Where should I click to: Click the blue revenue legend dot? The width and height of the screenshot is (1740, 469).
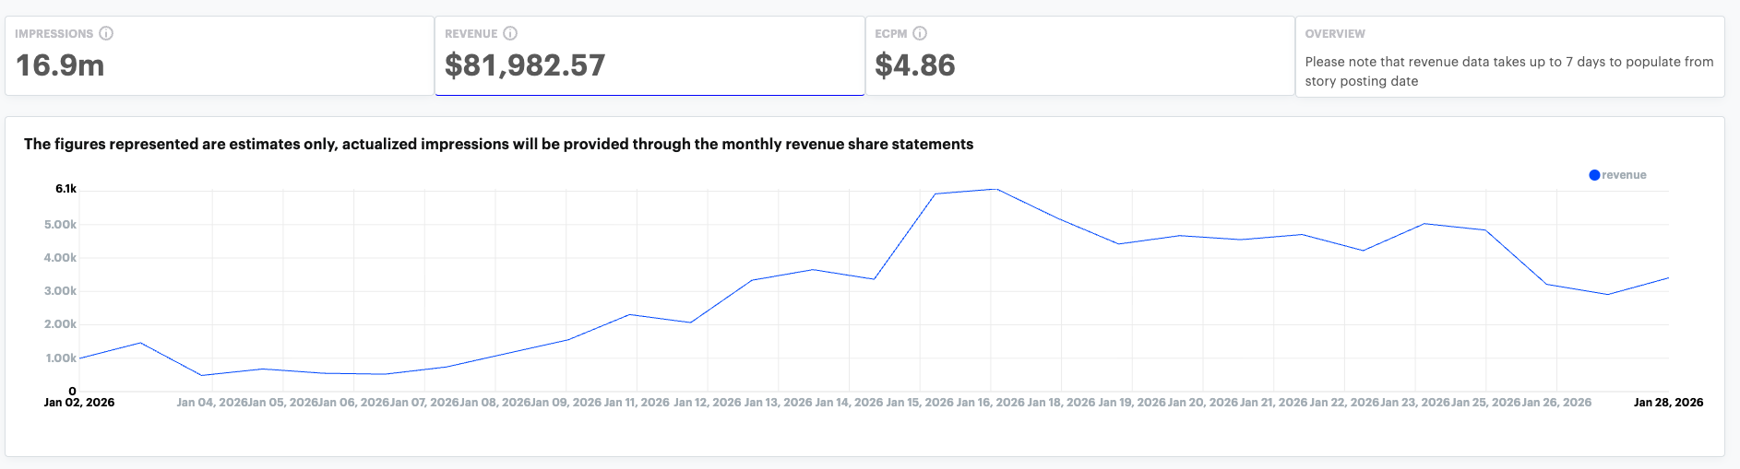tap(1594, 175)
